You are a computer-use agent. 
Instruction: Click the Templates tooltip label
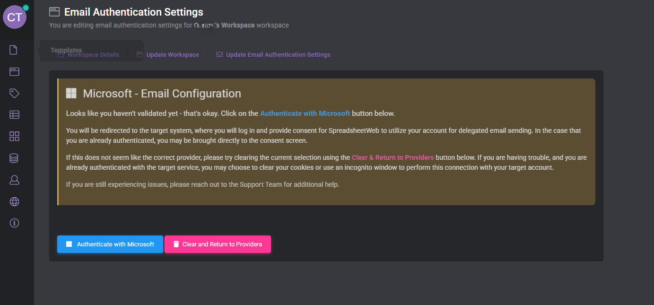point(66,50)
